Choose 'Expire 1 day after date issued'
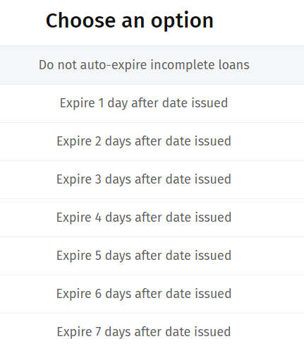 point(152,103)
